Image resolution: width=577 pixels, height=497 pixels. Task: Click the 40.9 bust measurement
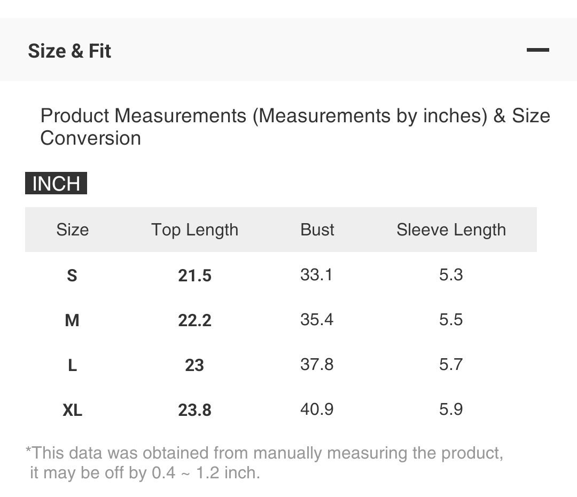tap(317, 409)
